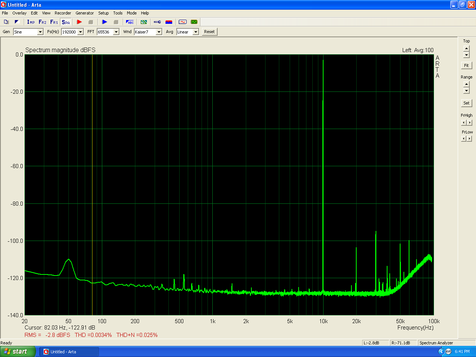This screenshot has height=357, width=476.
Task: Click the Cursor: 82.03 Hz readout
Action: click(x=60, y=328)
